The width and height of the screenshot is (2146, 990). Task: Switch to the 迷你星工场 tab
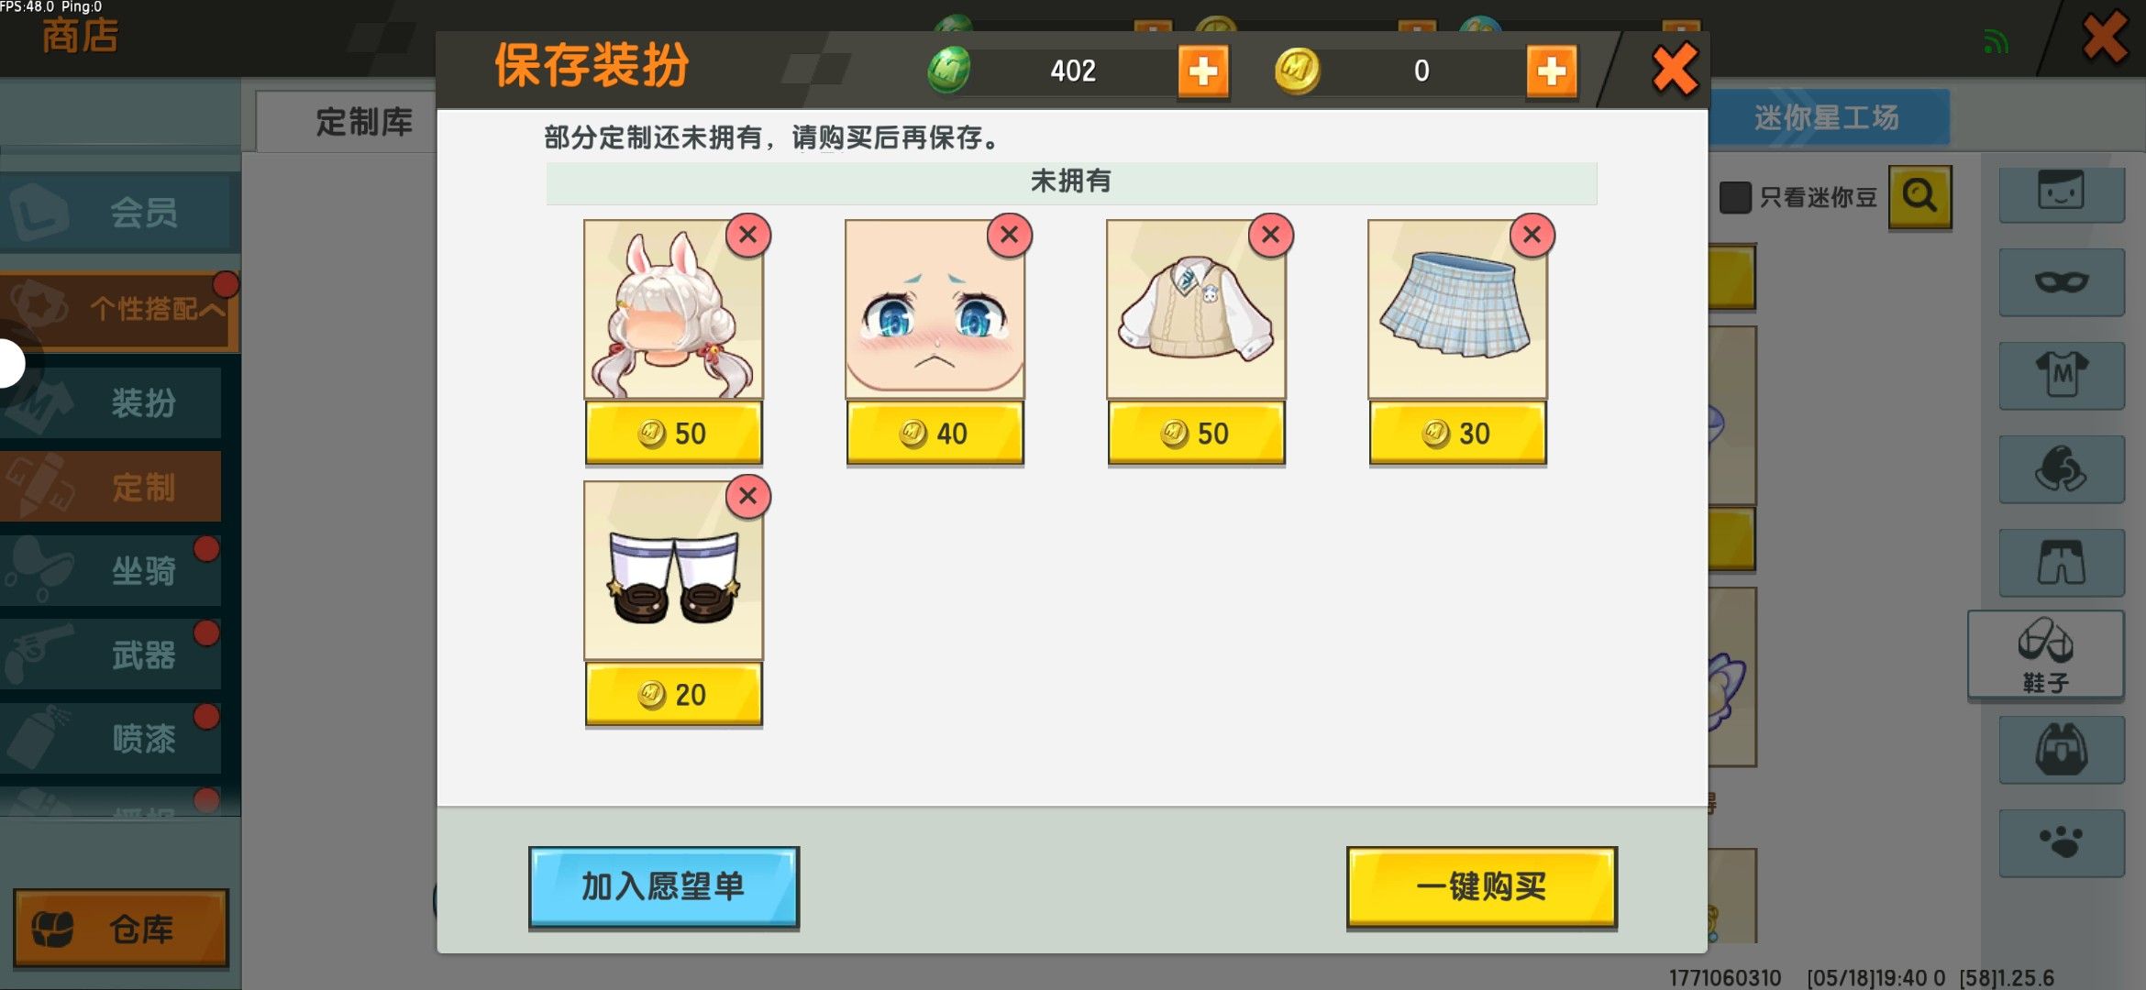(x=1827, y=117)
